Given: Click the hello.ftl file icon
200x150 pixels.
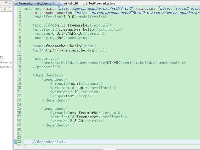Looking at the screenshot, I should pyautogui.click(x=65, y=3).
